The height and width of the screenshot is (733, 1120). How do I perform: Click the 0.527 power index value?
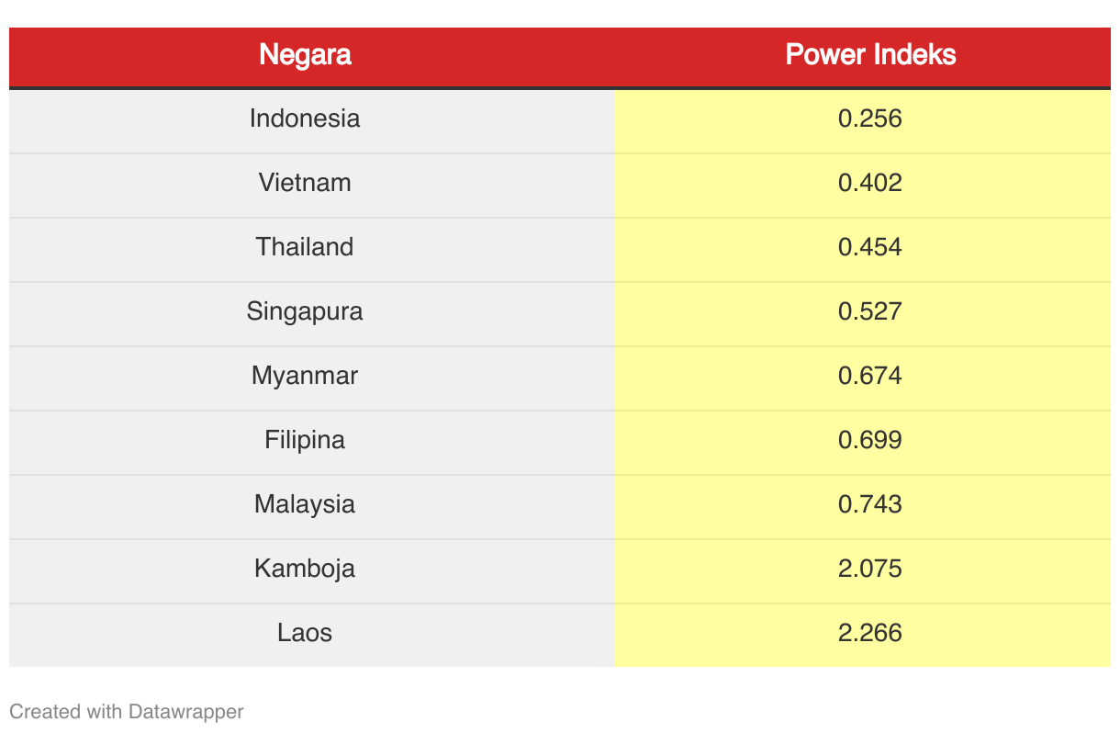(870, 311)
